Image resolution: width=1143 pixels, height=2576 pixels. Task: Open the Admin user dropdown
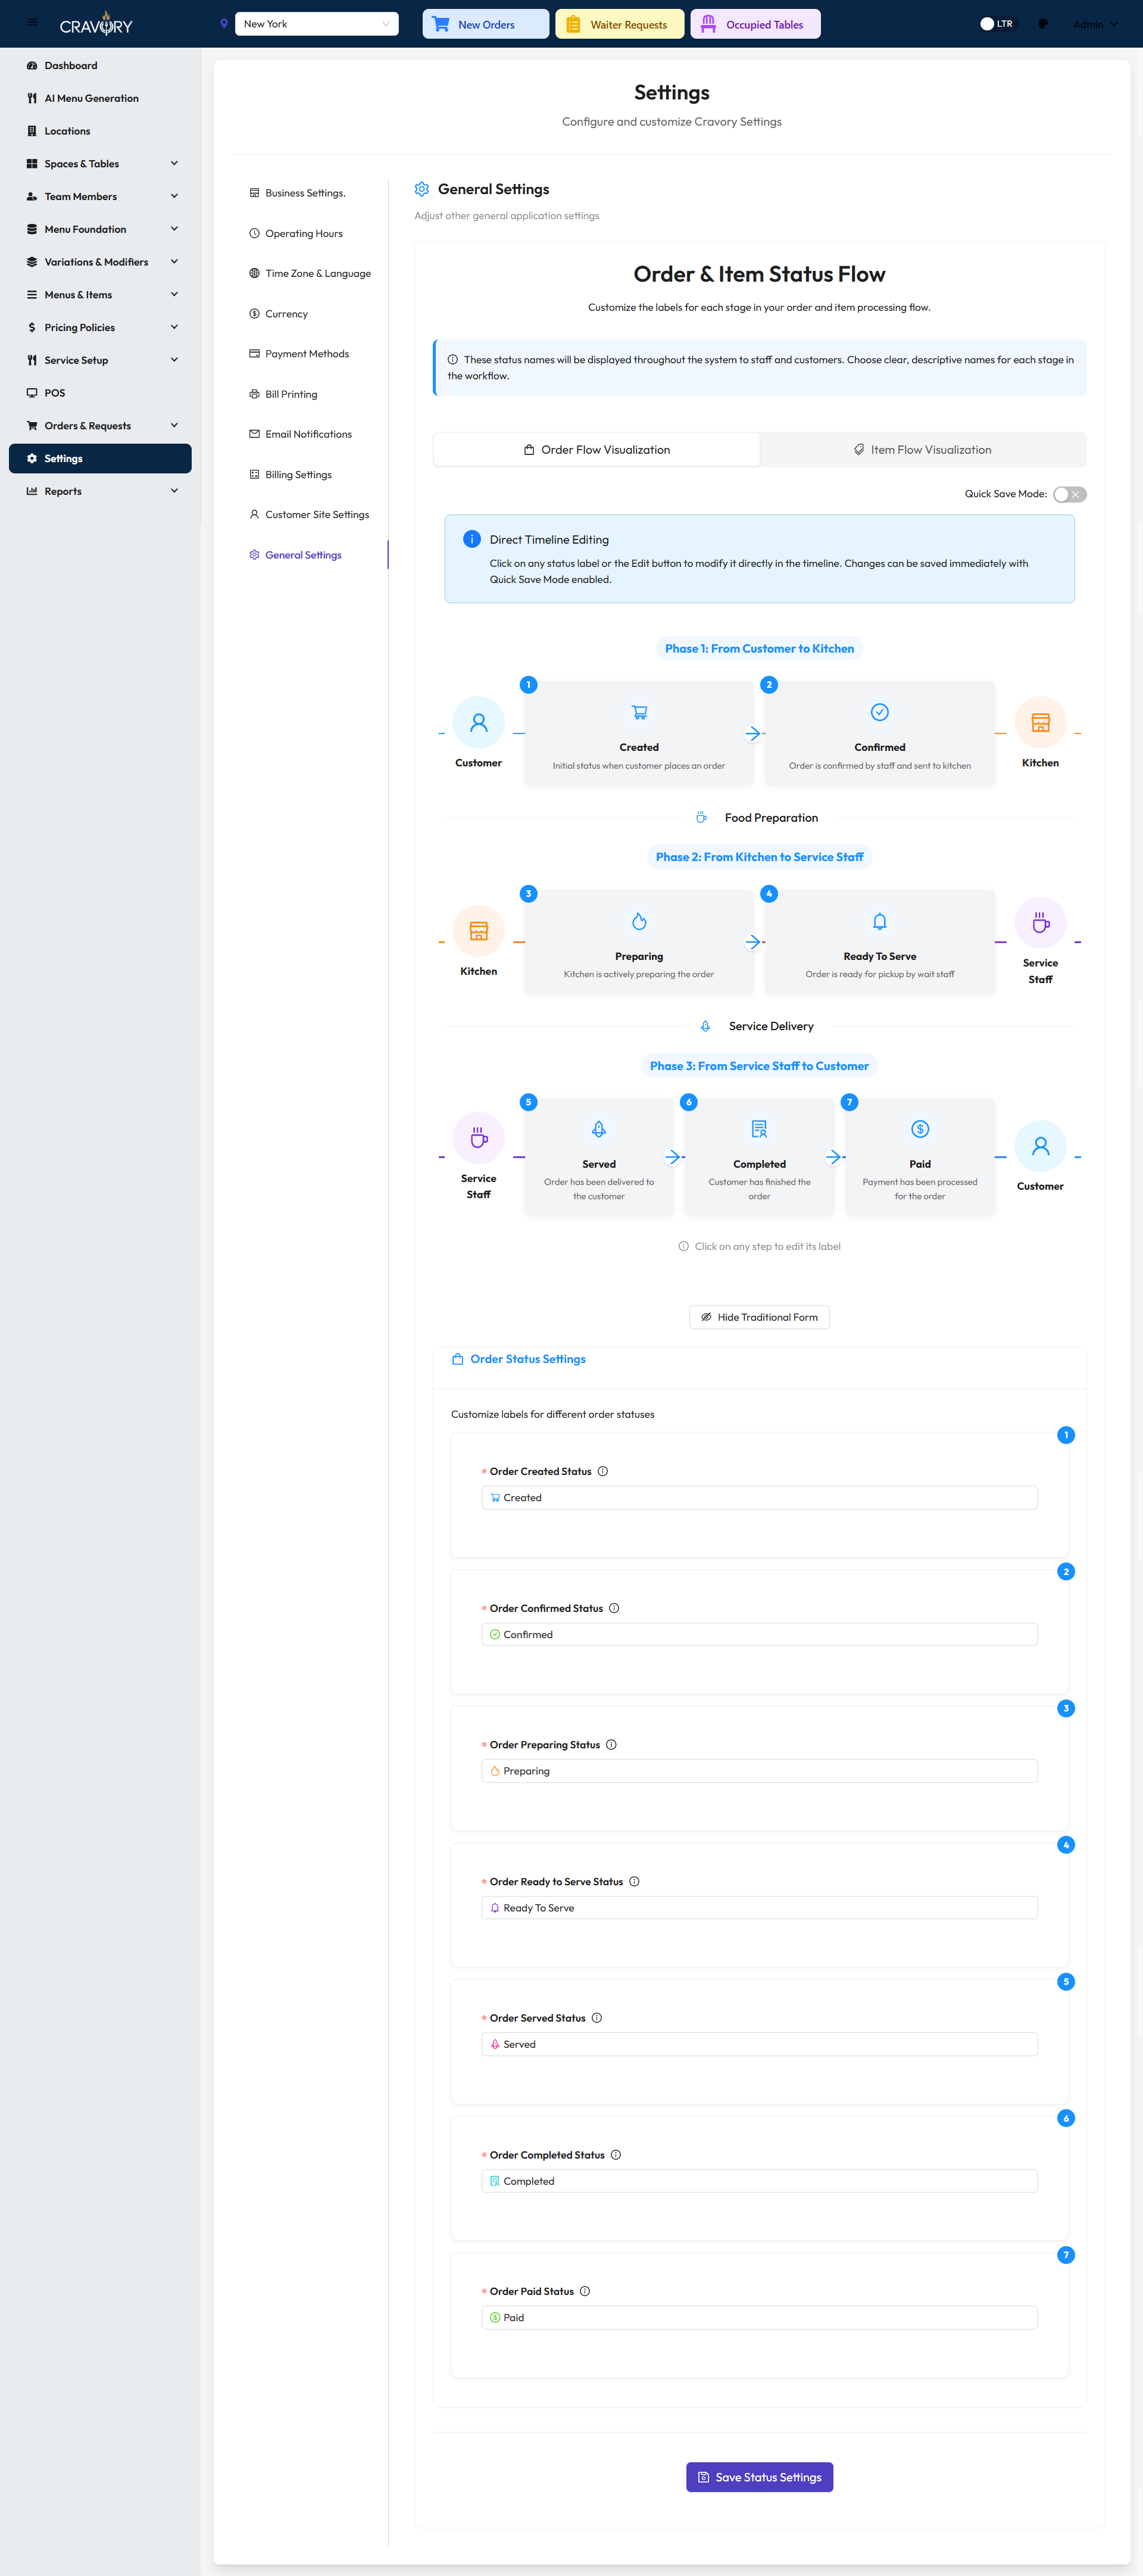coord(1095,24)
